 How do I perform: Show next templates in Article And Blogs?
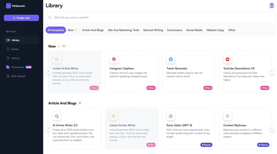pyautogui.click(x=272, y=128)
